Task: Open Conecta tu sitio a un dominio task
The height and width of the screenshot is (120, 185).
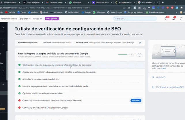Action: (x=80, y=100)
